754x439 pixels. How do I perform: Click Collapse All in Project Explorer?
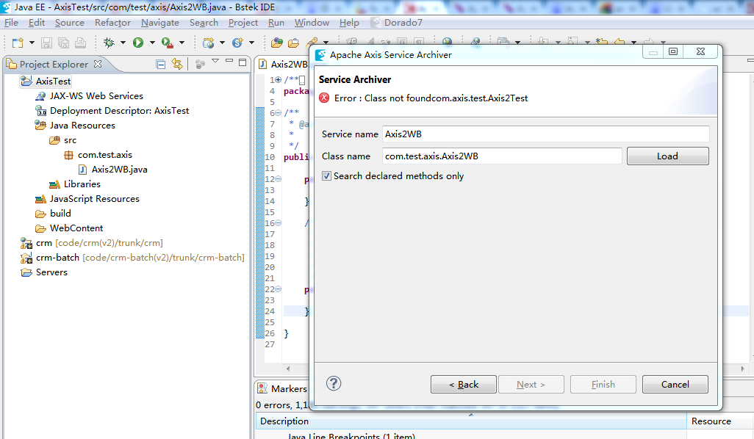point(161,64)
